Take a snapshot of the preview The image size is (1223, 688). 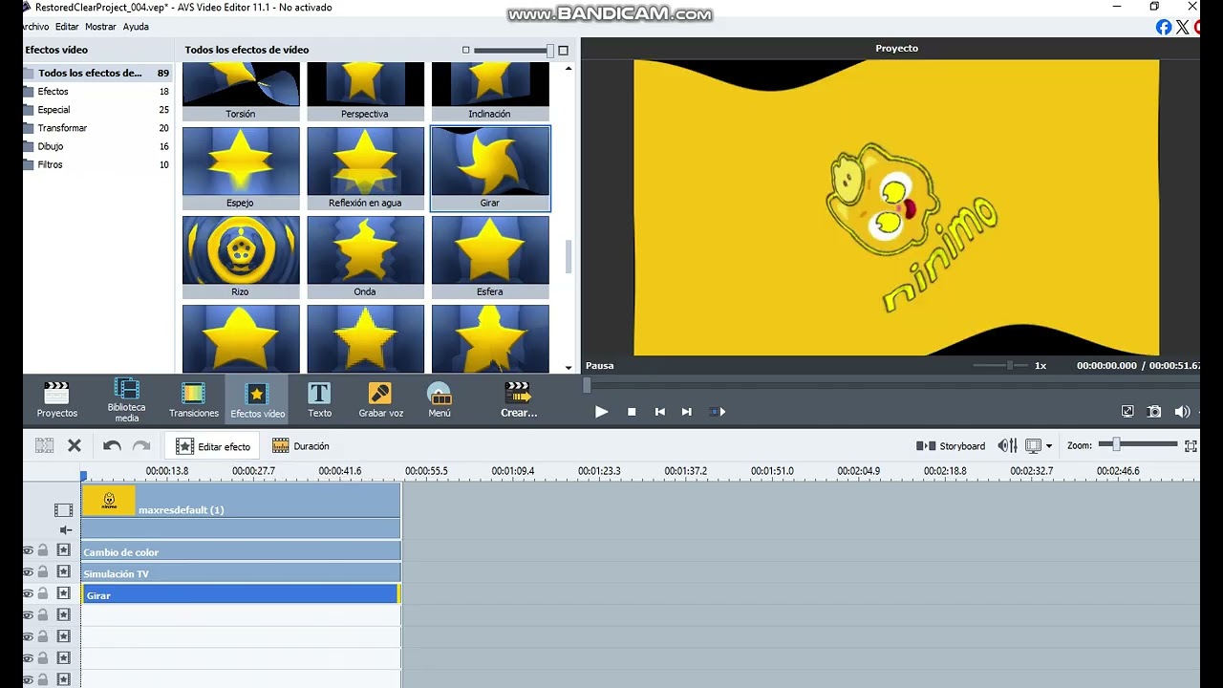1154,412
